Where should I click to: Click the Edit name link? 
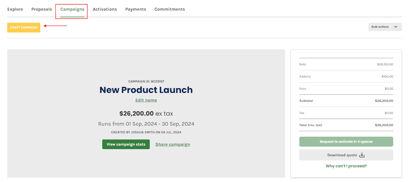(146, 100)
